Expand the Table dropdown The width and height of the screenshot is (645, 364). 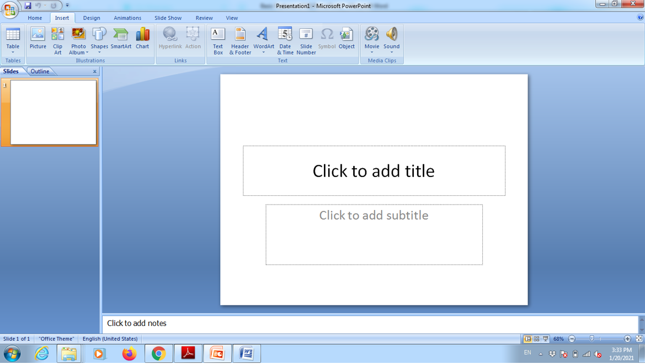[x=13, y=52]
